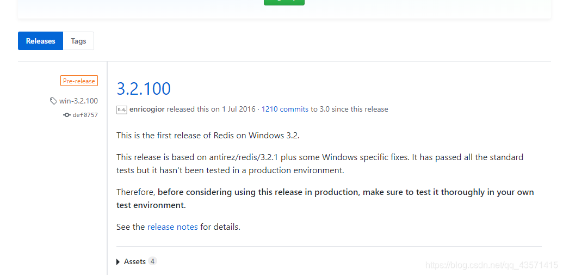
Task: Switch to the Releases tab
Action: click(41, 41)
